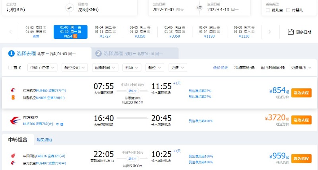This screenshot has height=170, width=318.
Task: Click China Eastern logo for MU2497
Action: (13, 163)
